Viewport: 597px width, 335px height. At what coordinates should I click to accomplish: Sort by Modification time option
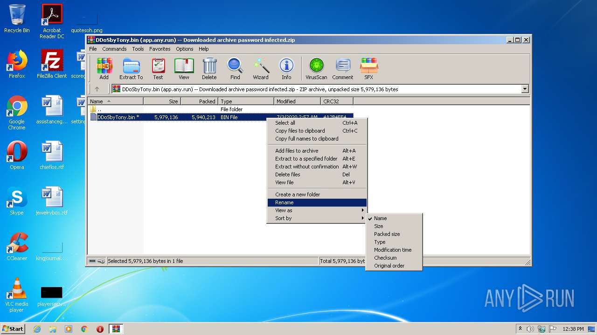click(x=394, y=250)
